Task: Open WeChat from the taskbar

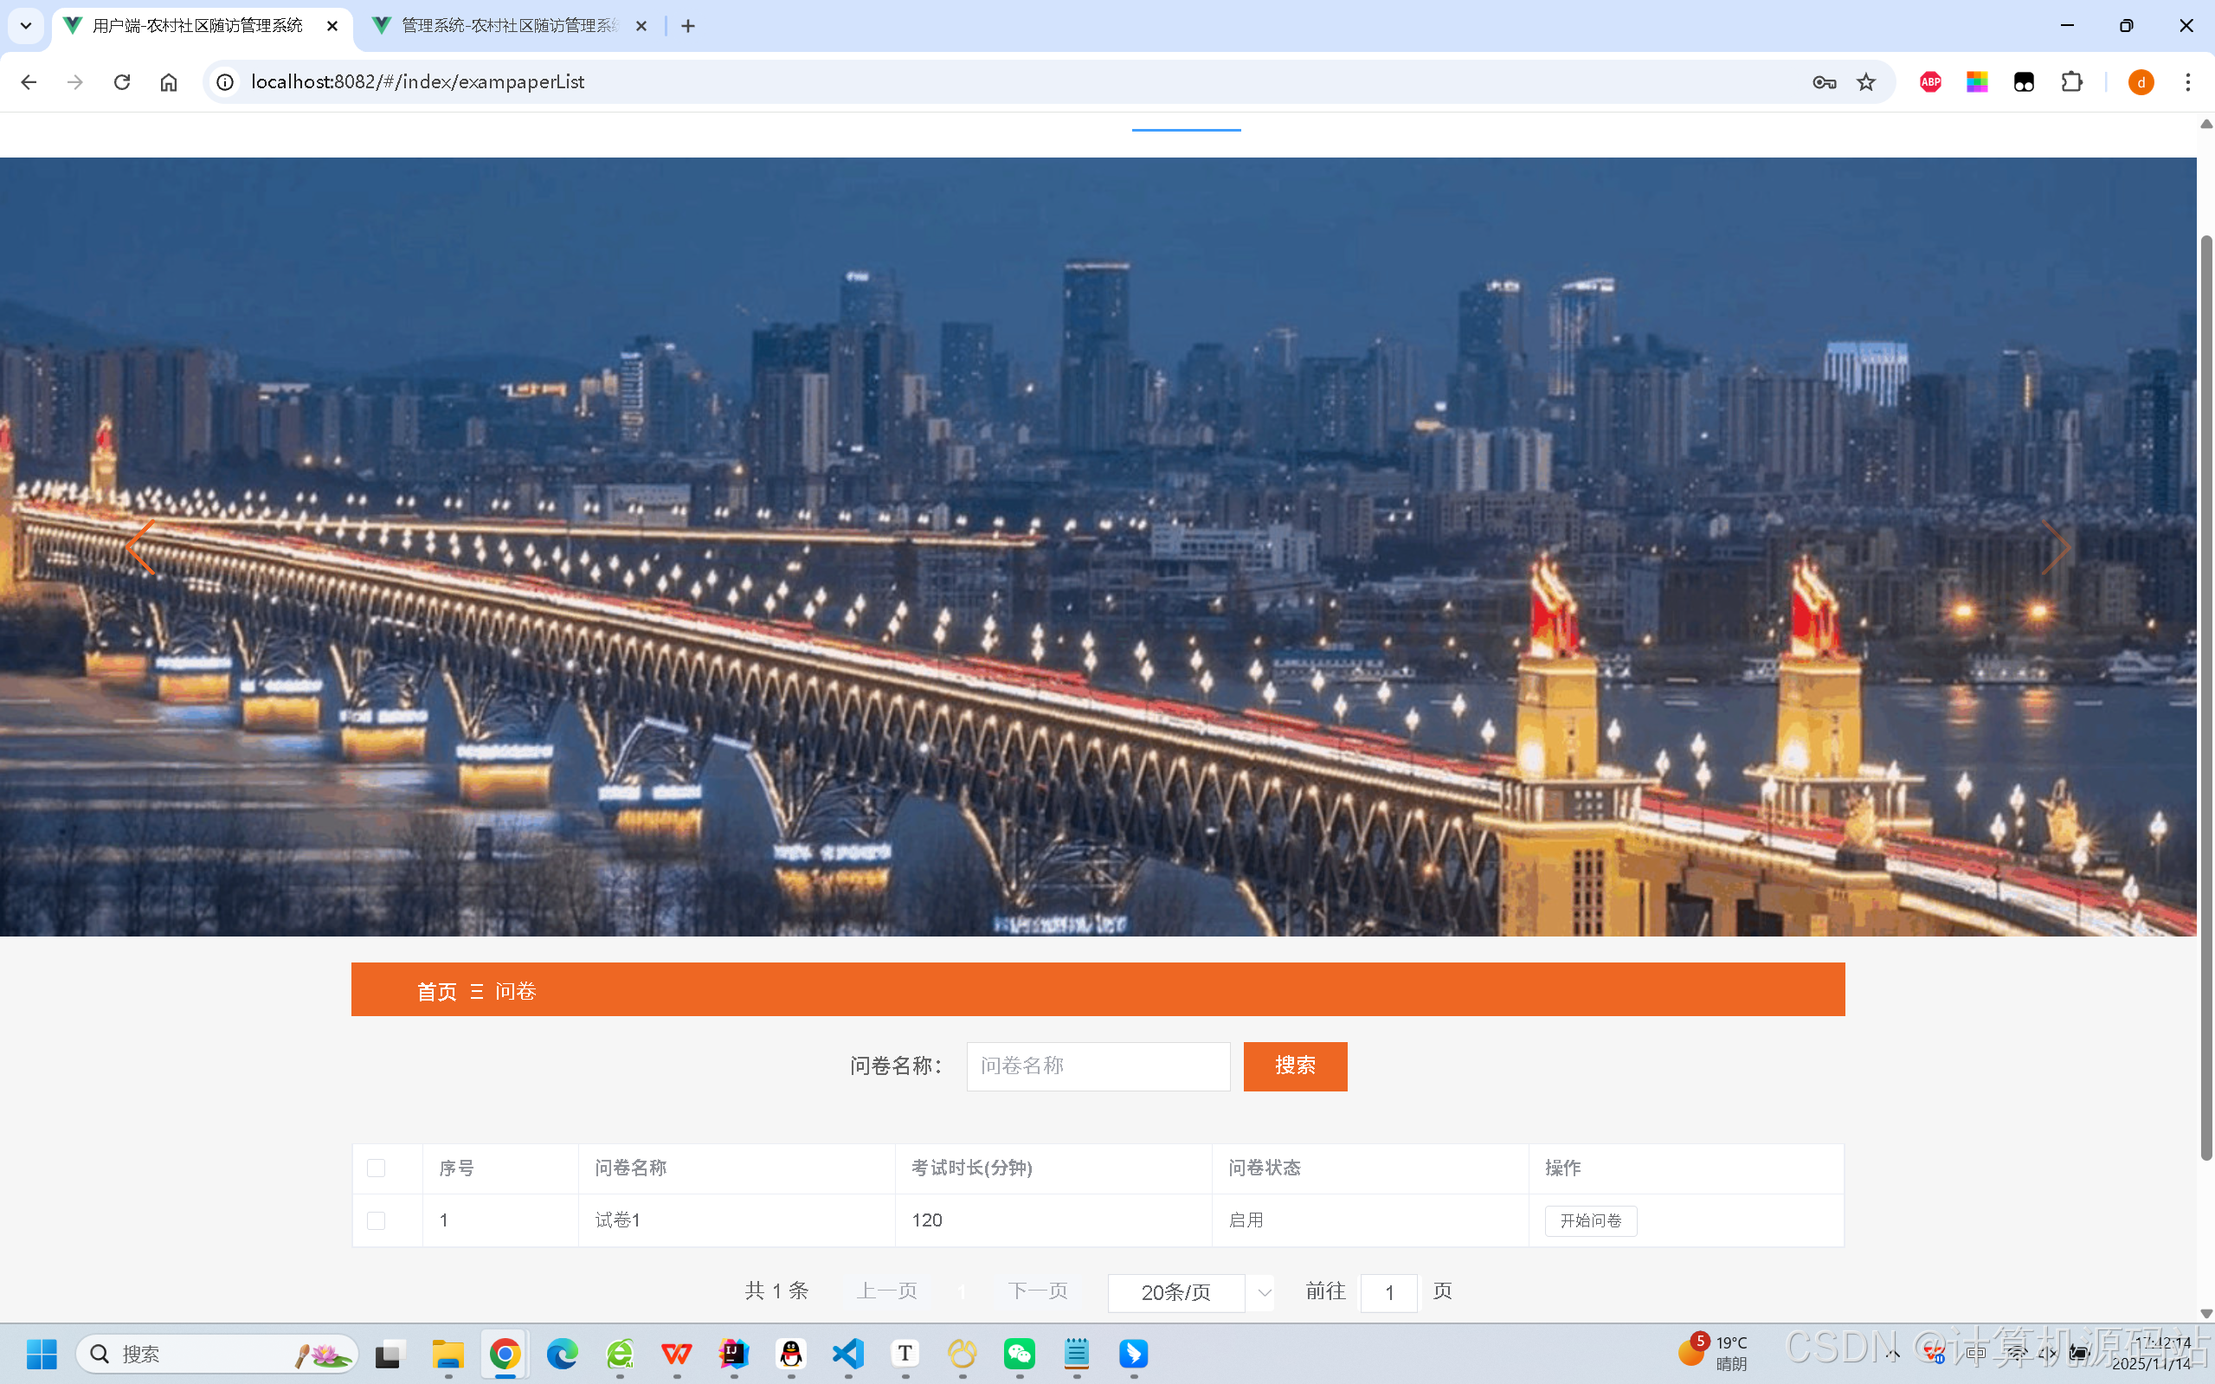Action: (x=1020, y=1353)
